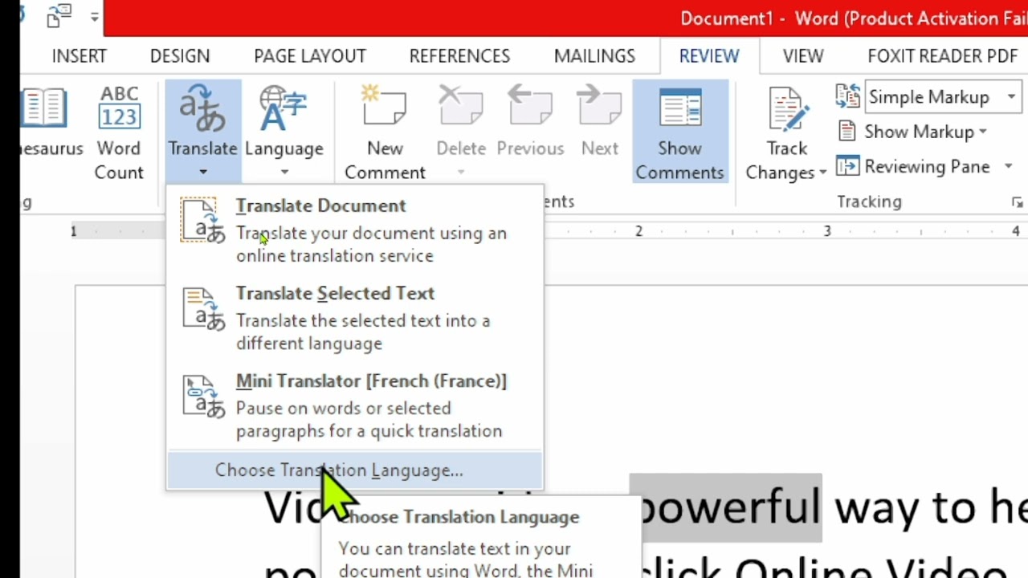Expand the Delete comment dropdown arrow
1028x578 pixels.
click(x=461, y=172)
